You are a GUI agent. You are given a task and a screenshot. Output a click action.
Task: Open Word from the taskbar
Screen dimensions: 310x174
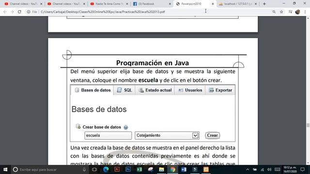pyautogui.click(x=184, y=170)
